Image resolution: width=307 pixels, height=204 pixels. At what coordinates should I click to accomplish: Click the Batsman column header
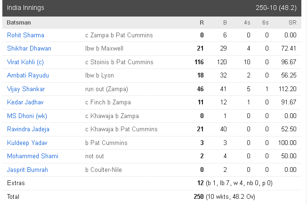point(19,23)
